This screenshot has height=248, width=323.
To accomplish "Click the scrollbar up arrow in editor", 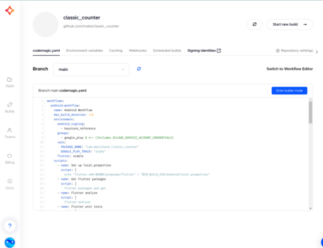I will pyautogui.click(x=310, y=100).
